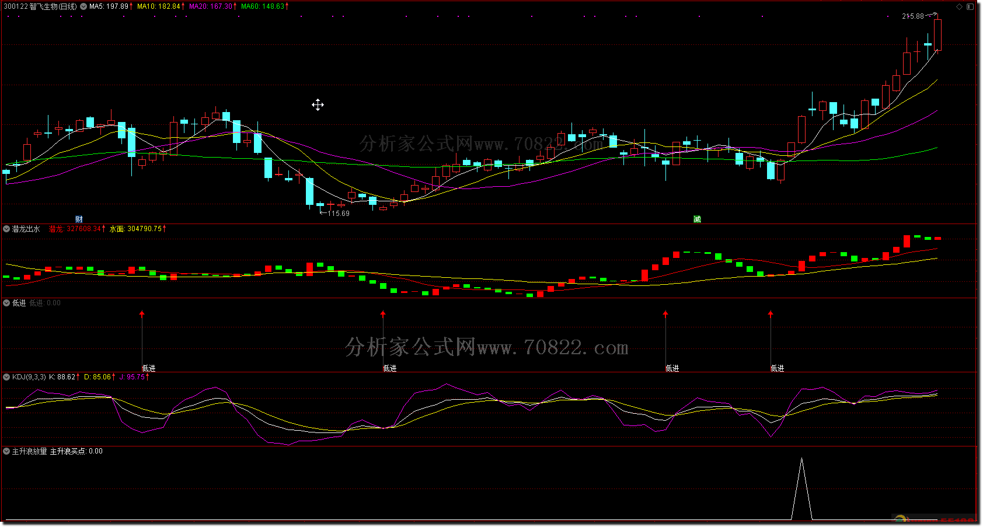
Task: Click the diamond icon at chart top-right
Action: (959, 6)
